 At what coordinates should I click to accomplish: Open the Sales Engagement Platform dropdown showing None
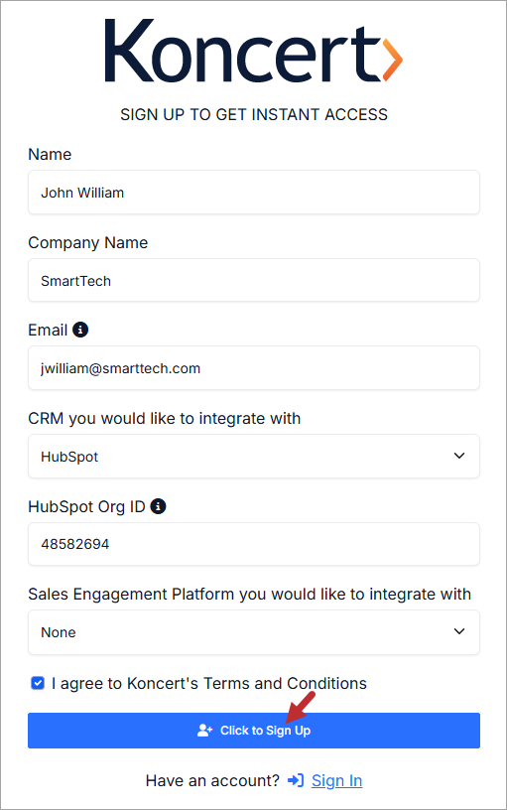[x=254, y=632]
